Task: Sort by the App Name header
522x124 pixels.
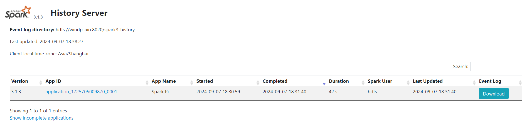Action: [x=164, y=81]
